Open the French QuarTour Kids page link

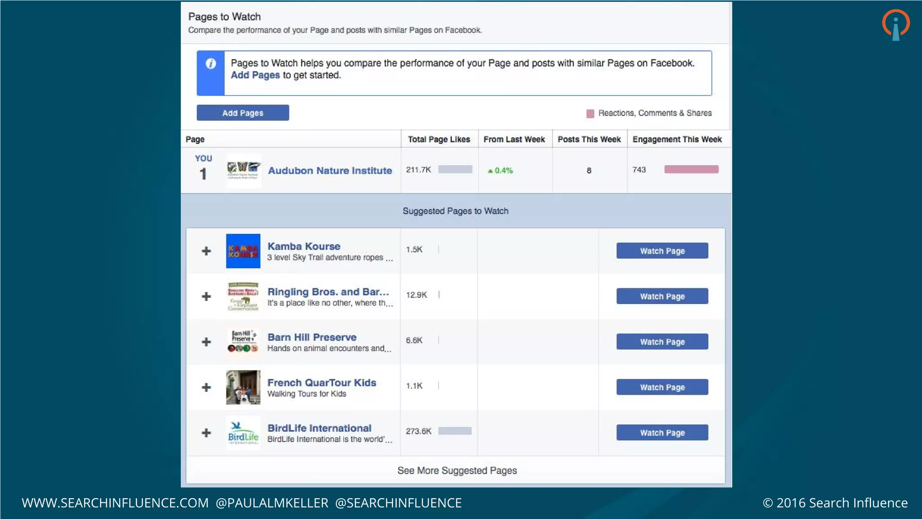pyautogui.click(x=321, y=382)
